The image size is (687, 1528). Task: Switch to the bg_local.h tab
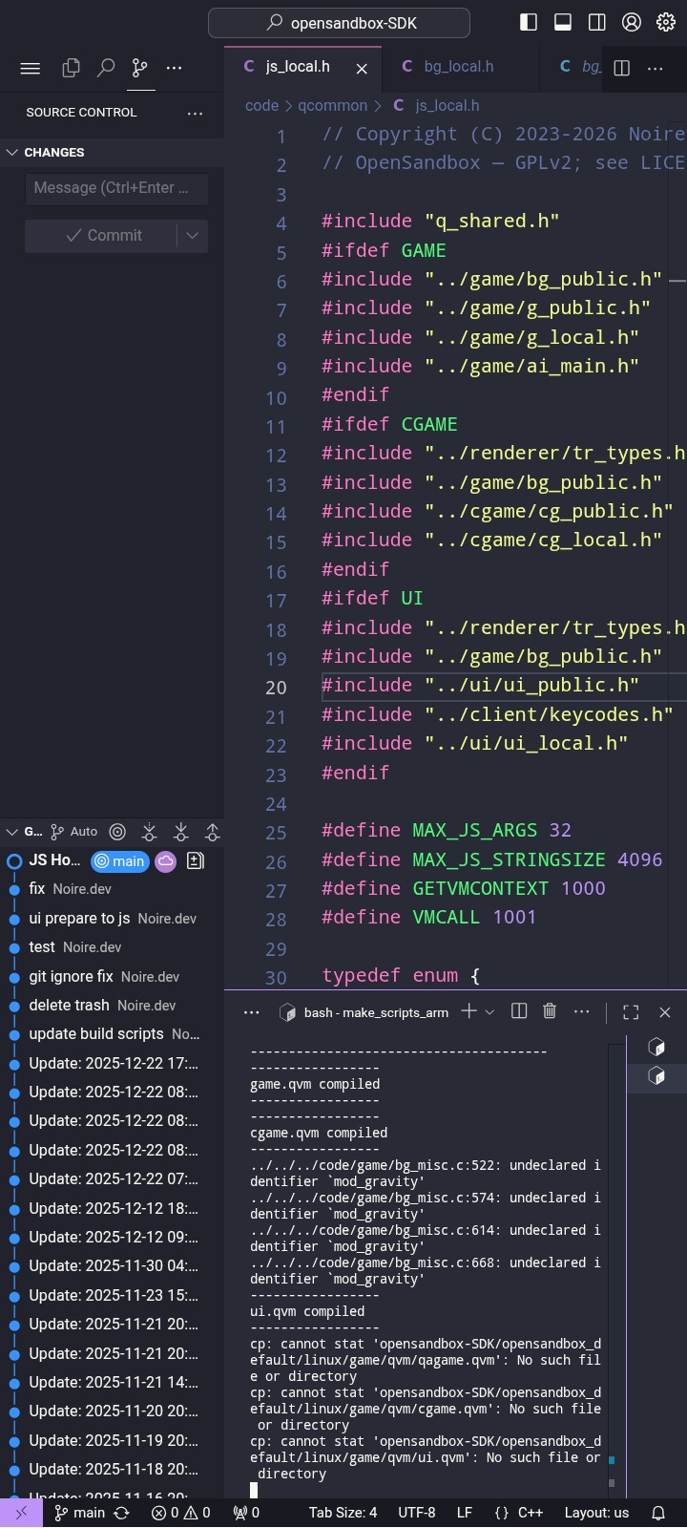pos(458,67)
